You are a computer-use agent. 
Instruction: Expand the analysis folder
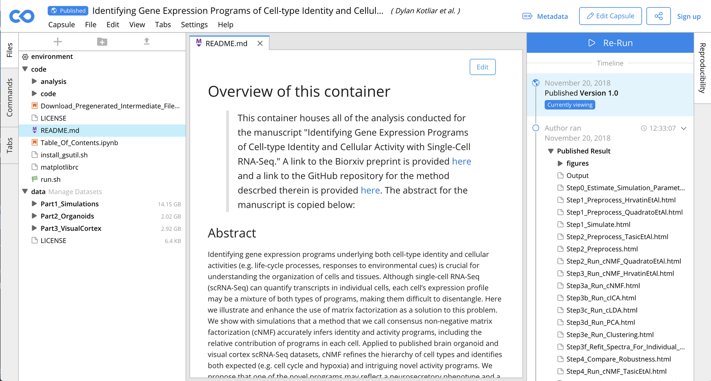point(34,81)
